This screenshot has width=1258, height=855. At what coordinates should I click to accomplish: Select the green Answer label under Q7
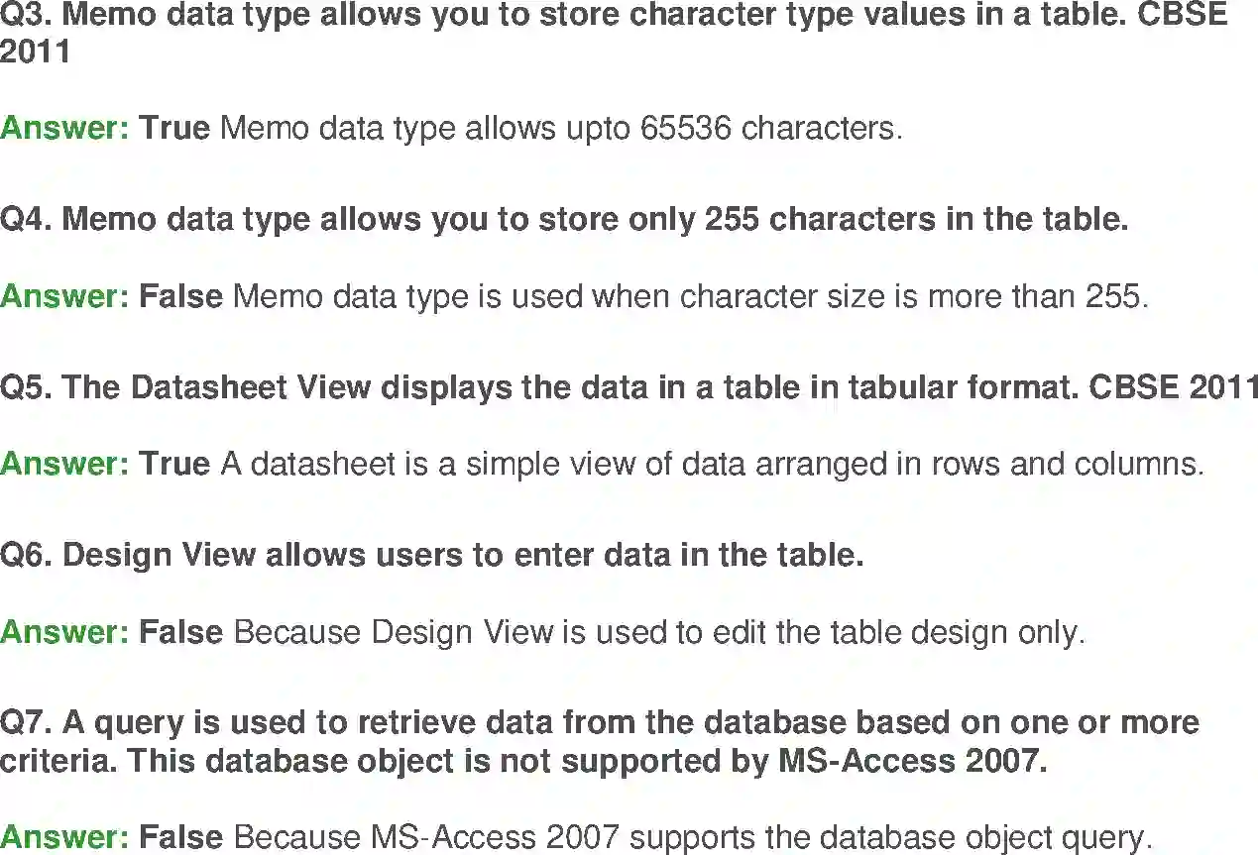point(64,838)
